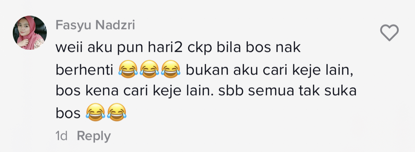Click the word bos on last line
This screenshot has width=415, height=152.
coord(68,113)
